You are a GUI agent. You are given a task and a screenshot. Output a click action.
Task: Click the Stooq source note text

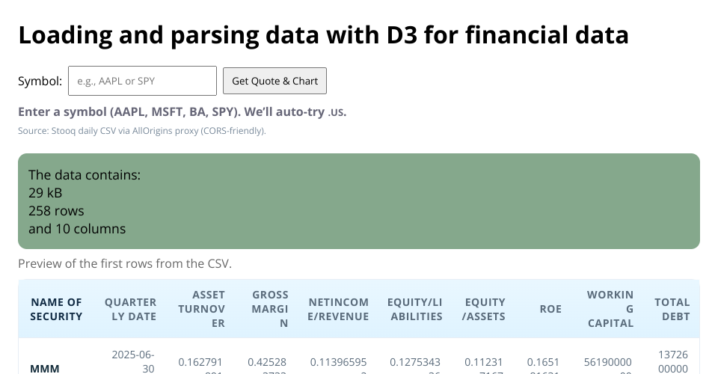141,131
